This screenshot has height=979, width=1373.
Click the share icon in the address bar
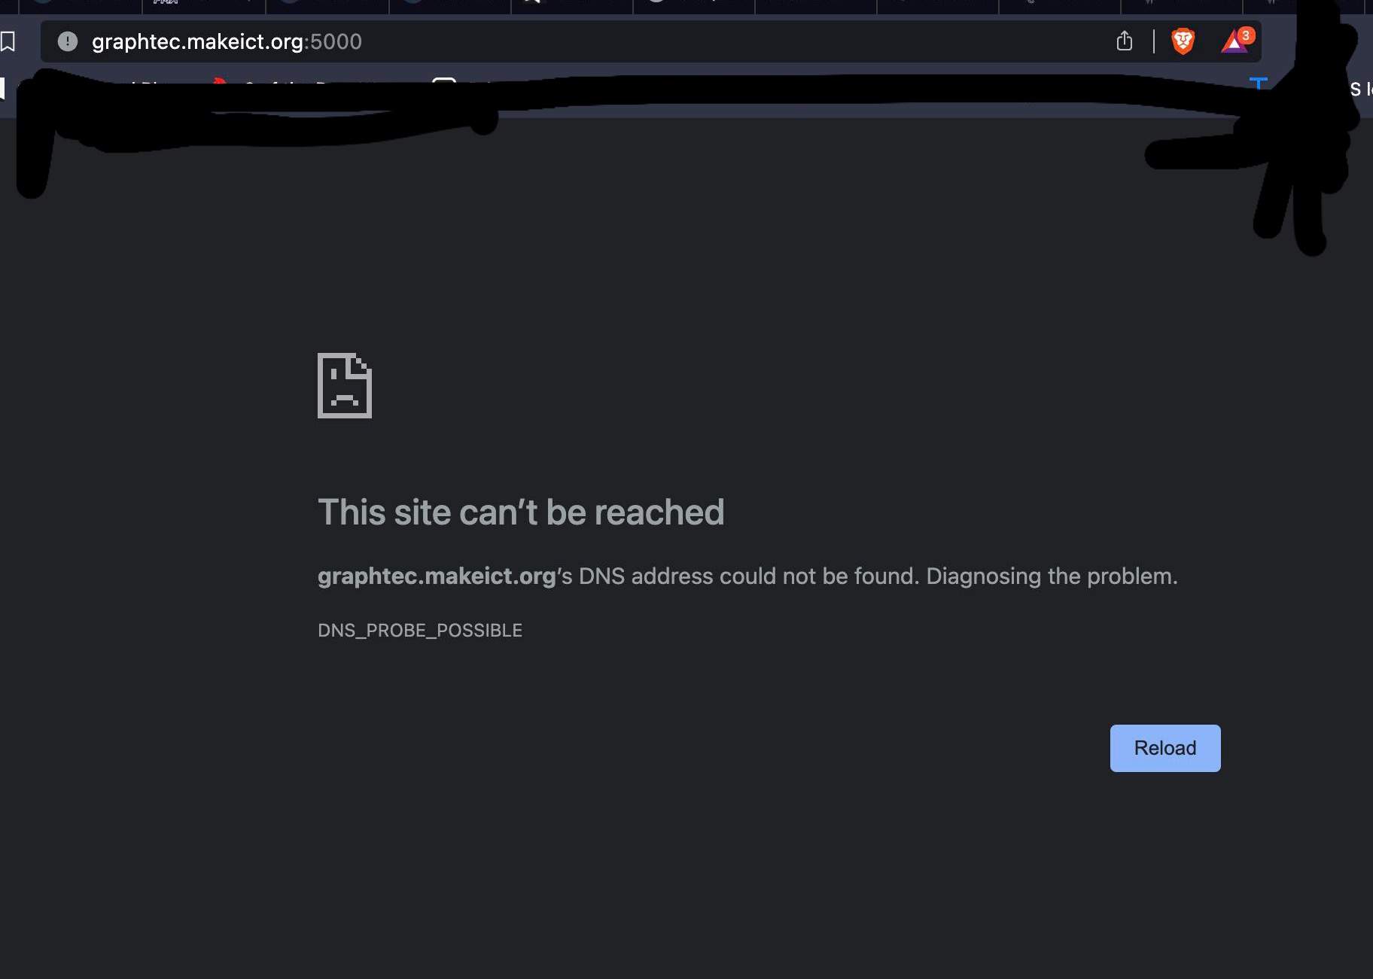pos(1125,41)
